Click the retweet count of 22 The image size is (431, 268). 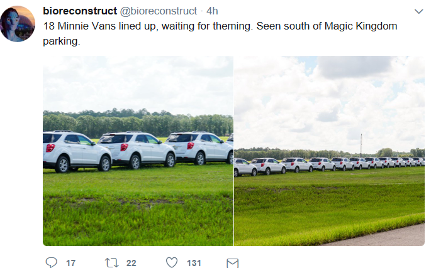pos(131,263)
